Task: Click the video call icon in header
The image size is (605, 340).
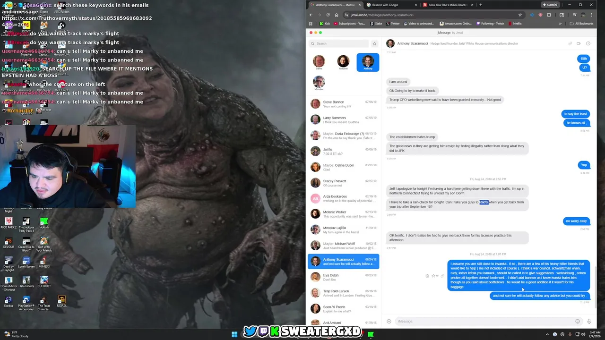Action: (x=579, y=43)
